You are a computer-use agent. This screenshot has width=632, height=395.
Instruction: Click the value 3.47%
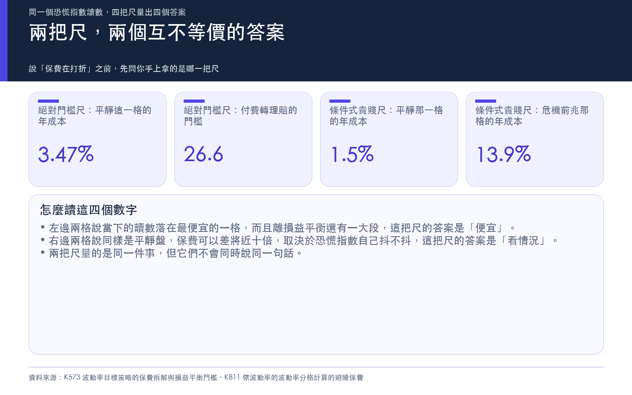click(66, 154)
